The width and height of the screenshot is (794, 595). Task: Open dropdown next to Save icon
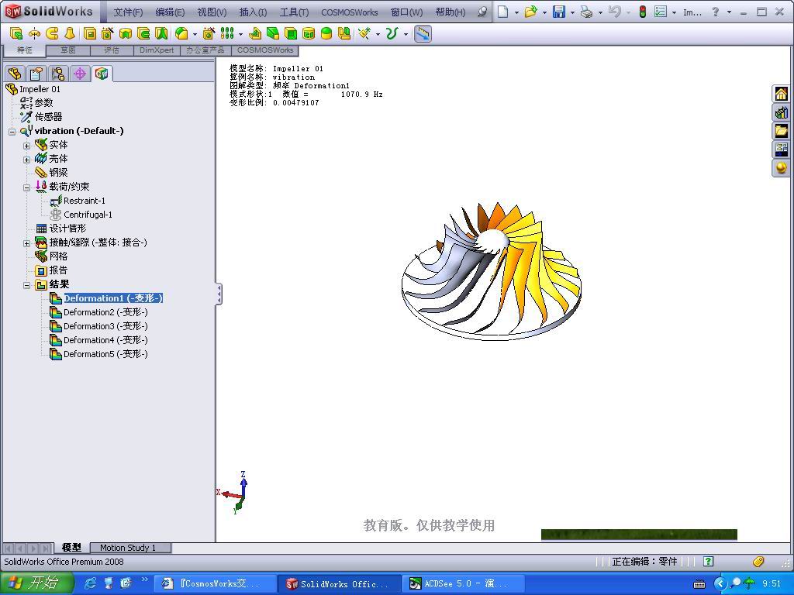[572, 12]
